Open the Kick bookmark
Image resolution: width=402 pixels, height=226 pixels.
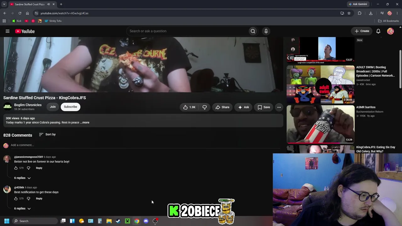coord(17,21)
